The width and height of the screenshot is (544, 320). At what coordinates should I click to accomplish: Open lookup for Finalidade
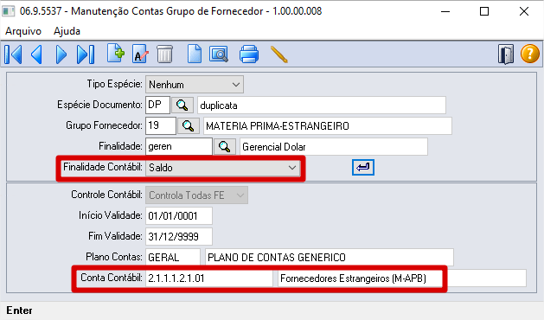tap(225, 146)
